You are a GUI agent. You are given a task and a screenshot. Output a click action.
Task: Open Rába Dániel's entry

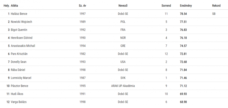18,70
